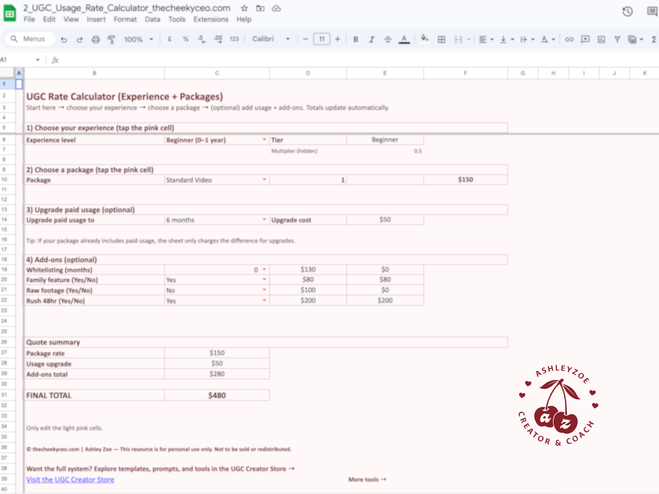The image size is (659, 494).
Task: Expand the Upgrade paid usage dropdown
Action: (264, 220)
